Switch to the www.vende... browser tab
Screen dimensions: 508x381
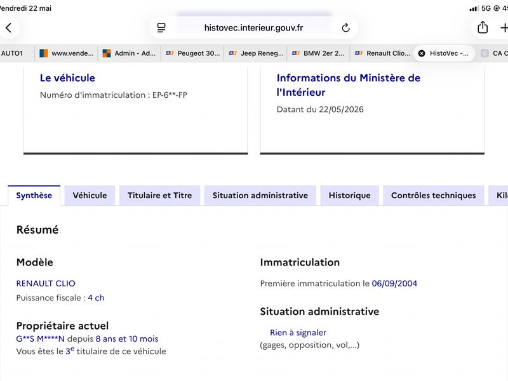pyautogui.click(x=67, y=53)
